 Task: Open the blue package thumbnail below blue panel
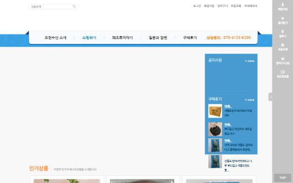pos(215,161)
